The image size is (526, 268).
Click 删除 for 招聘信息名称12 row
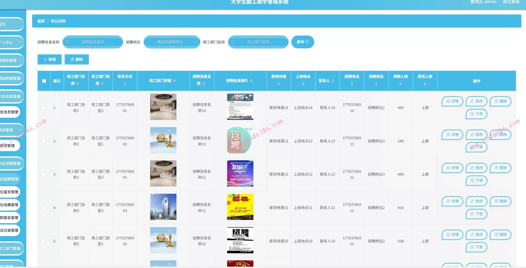tap(501, 168)
